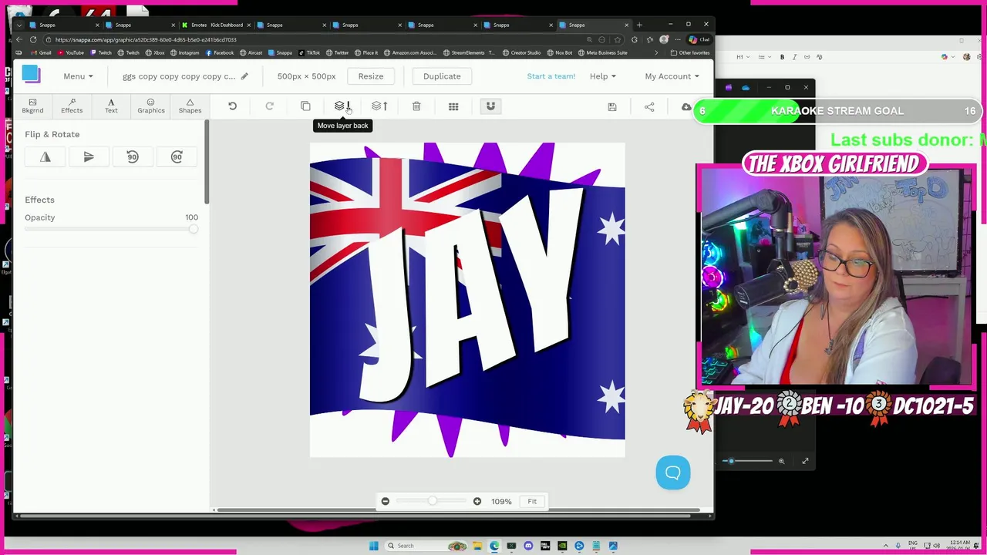Open the Graphics panel
The image size is (987, 555).
[151, 106]
